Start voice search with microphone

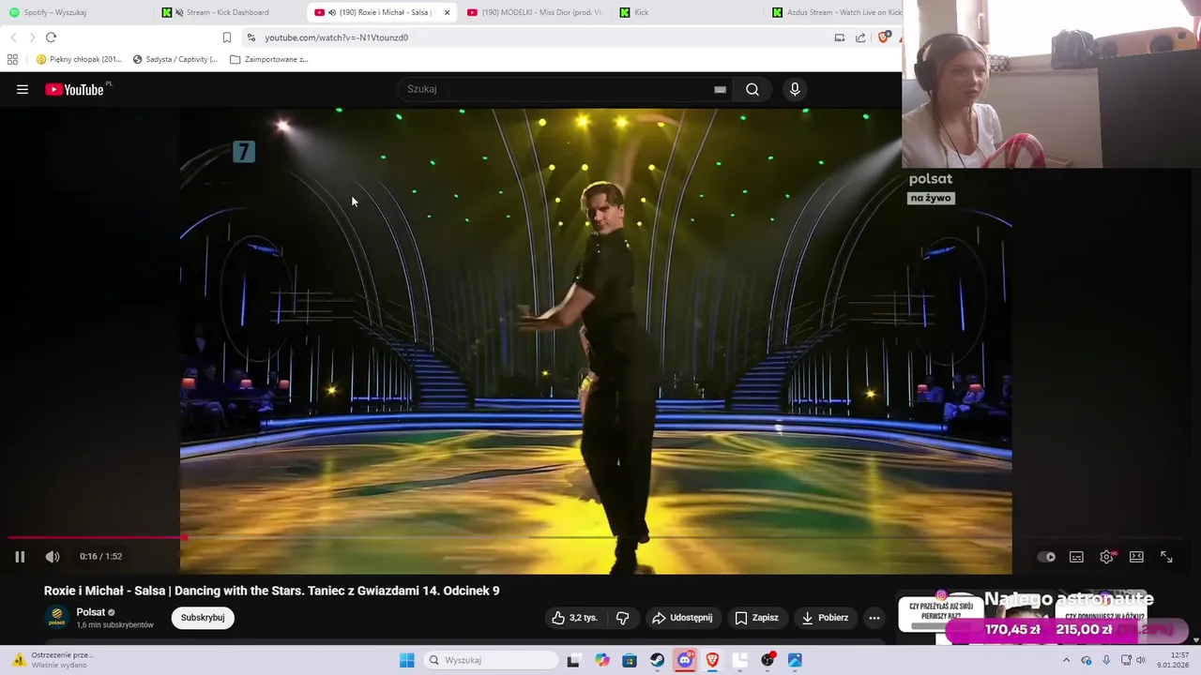(x=795, y=89)
